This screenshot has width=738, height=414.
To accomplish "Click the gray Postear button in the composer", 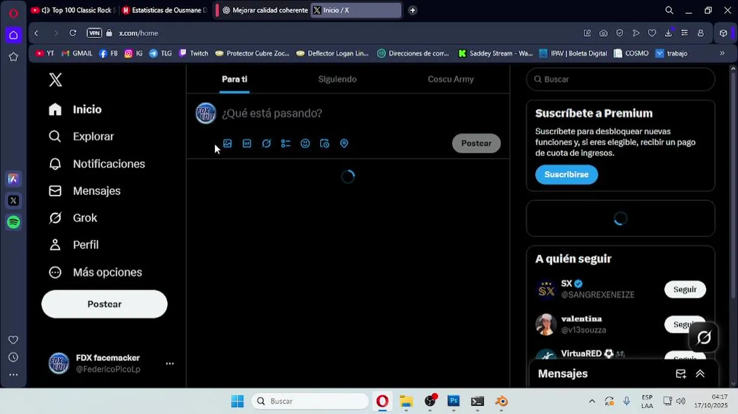I will 476,143.
